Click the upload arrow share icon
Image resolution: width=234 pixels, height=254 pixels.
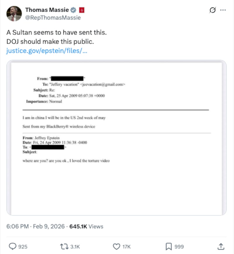click(x=221, y=246)
